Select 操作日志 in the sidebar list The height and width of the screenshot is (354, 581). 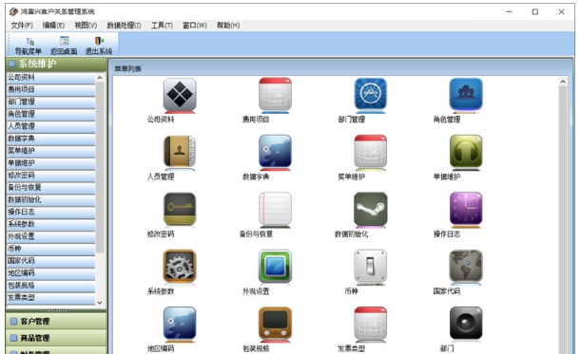[x=51, y=212]
